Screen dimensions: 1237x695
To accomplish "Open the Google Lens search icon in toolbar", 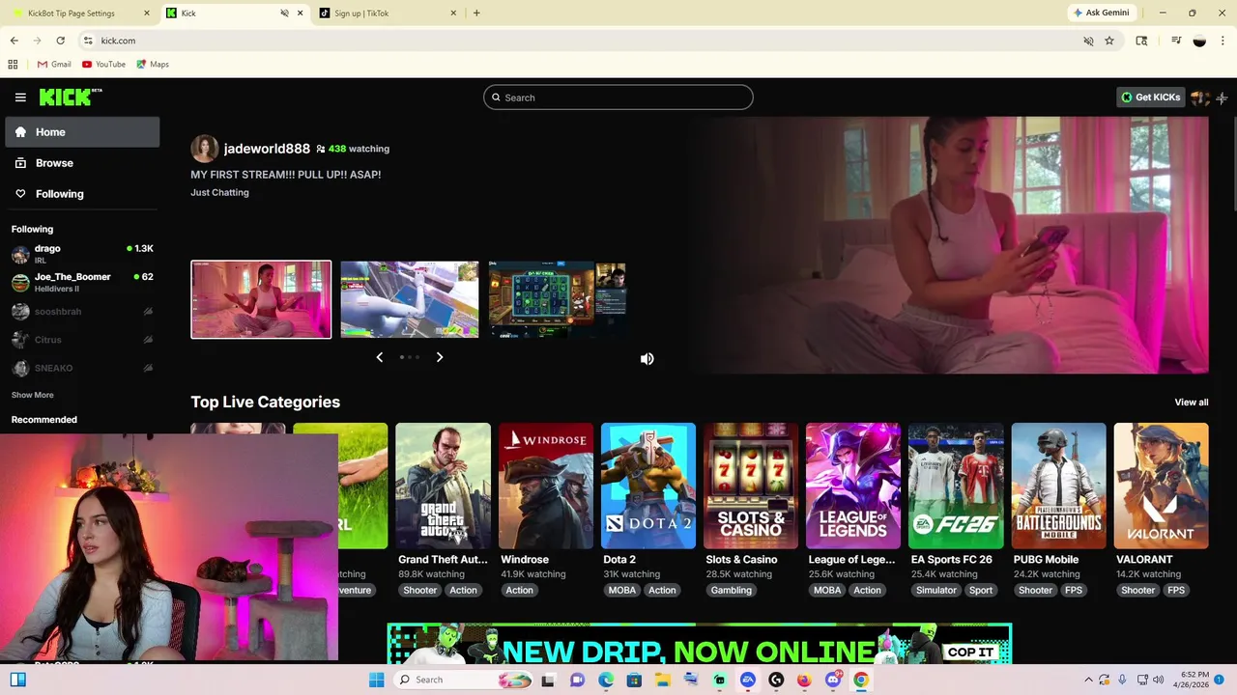I will (1141, 41).
